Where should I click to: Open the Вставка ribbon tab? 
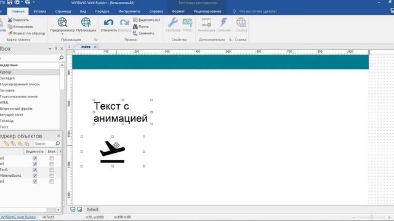point(39,11)
